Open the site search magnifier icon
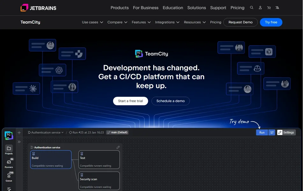306x191 pixels. click(251, 8)
